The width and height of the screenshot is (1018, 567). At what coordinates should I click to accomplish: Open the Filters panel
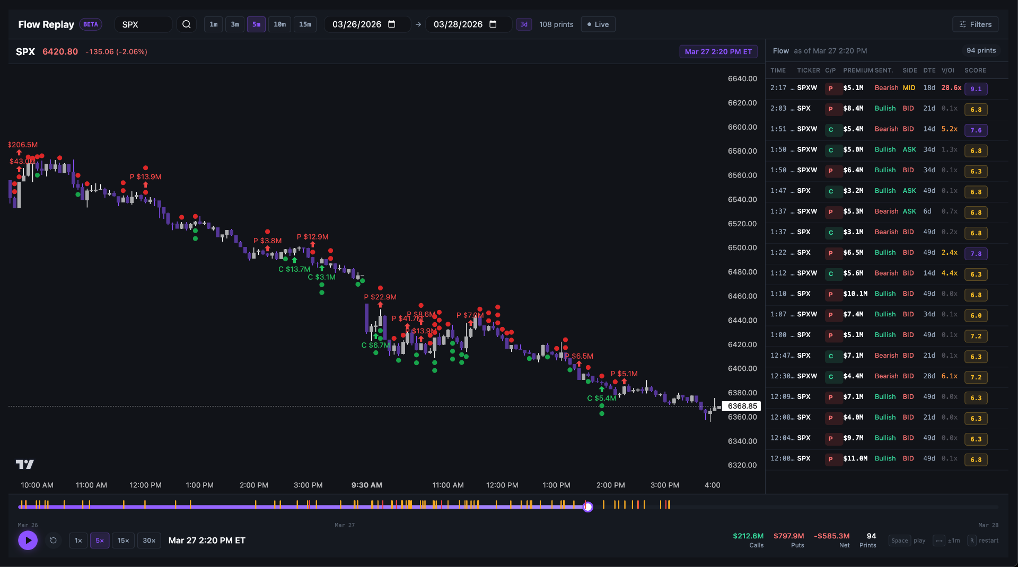tap(976, 24)
